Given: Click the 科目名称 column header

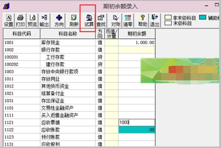Looking at the screenshot, I should [68, 34].
